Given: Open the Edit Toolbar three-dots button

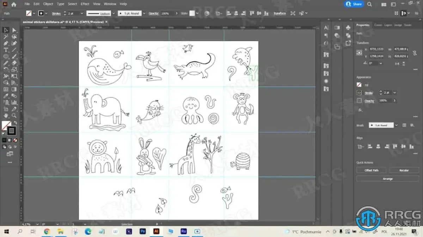Looking at the screenshot, I should coord(10,163).
